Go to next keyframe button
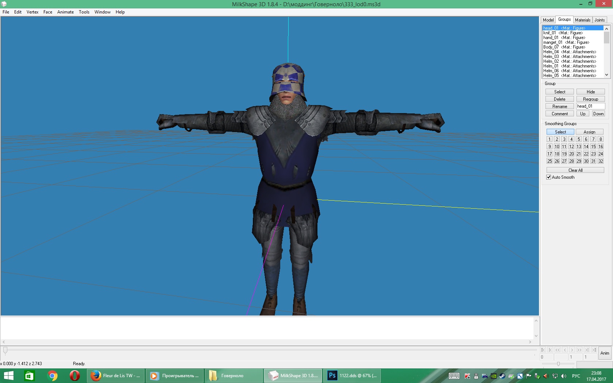The height and width of the screenshot is (383, 613). tap(587, 350)
